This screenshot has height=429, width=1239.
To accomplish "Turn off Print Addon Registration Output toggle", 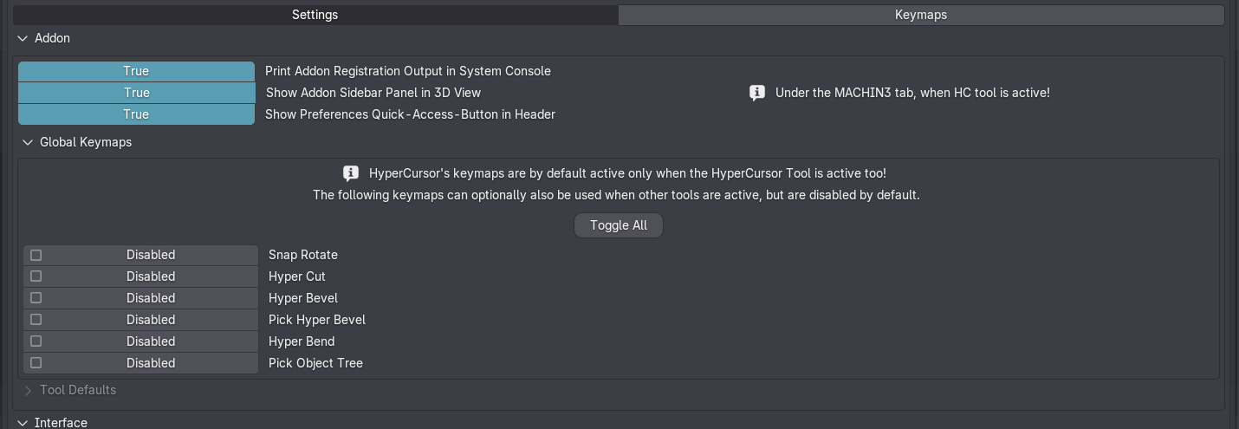I will 136,71.
